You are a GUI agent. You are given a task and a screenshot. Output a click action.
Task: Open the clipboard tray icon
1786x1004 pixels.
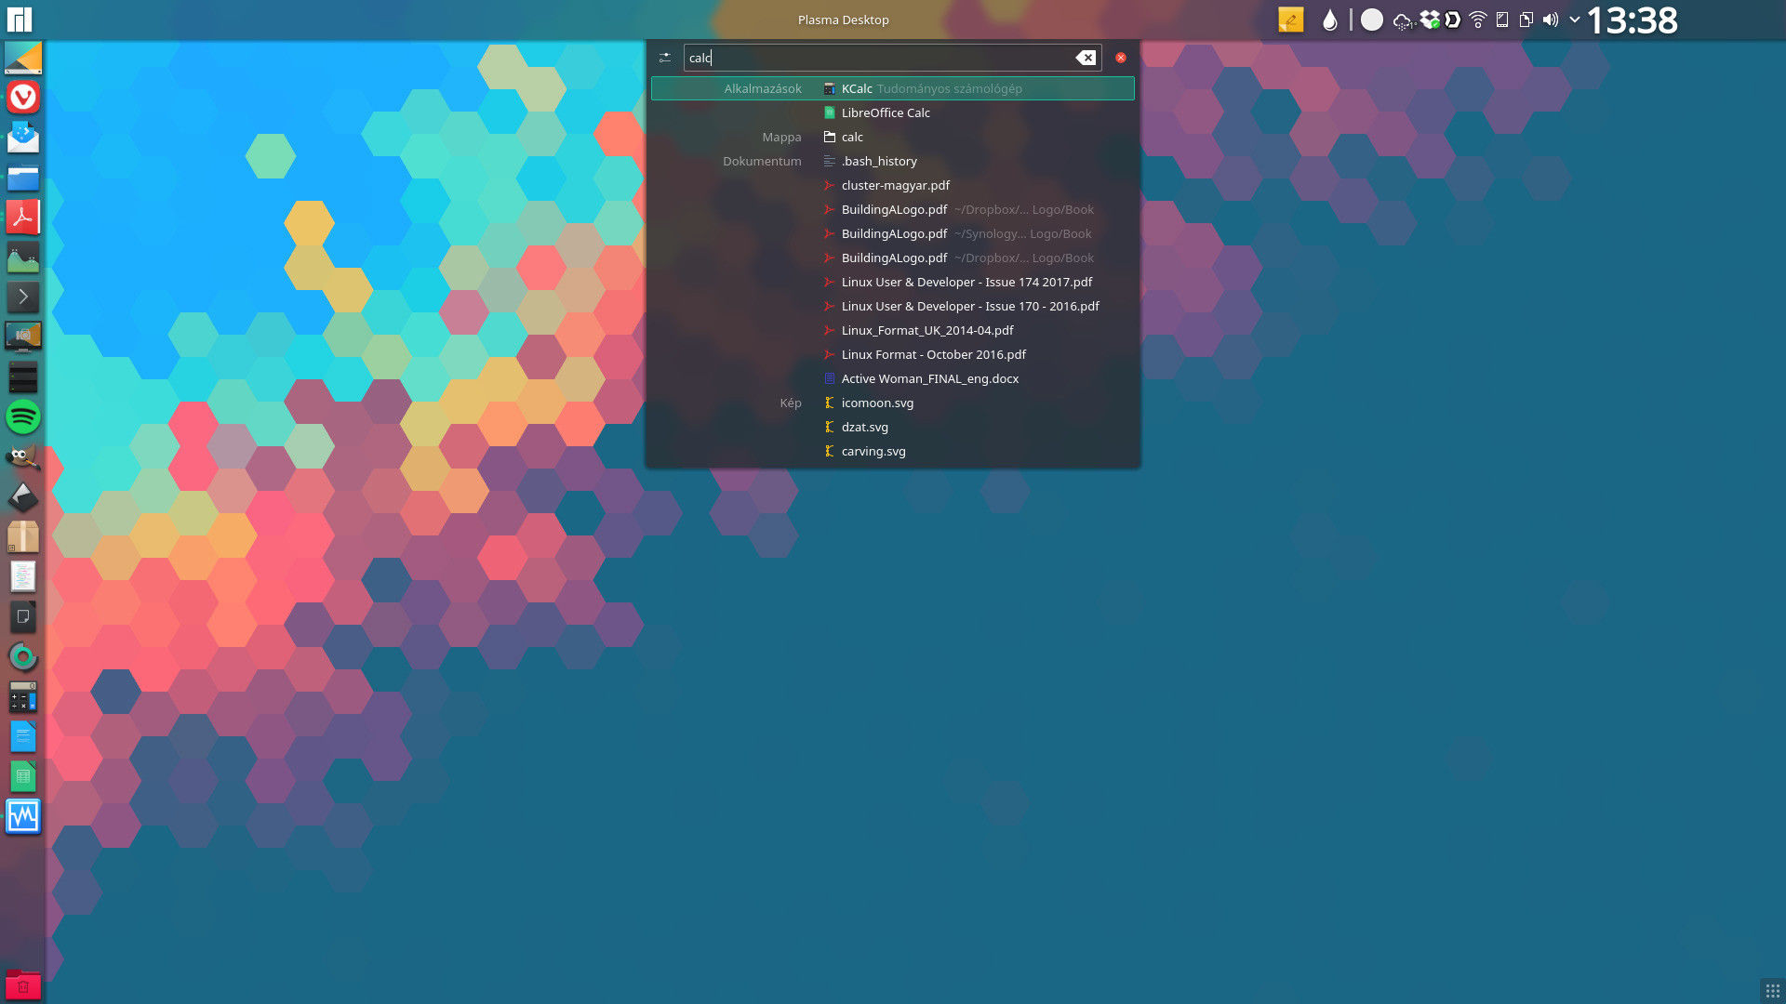1526,20
